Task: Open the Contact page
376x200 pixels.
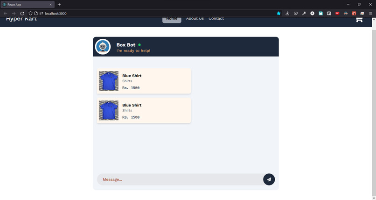Action: [216, 19]
